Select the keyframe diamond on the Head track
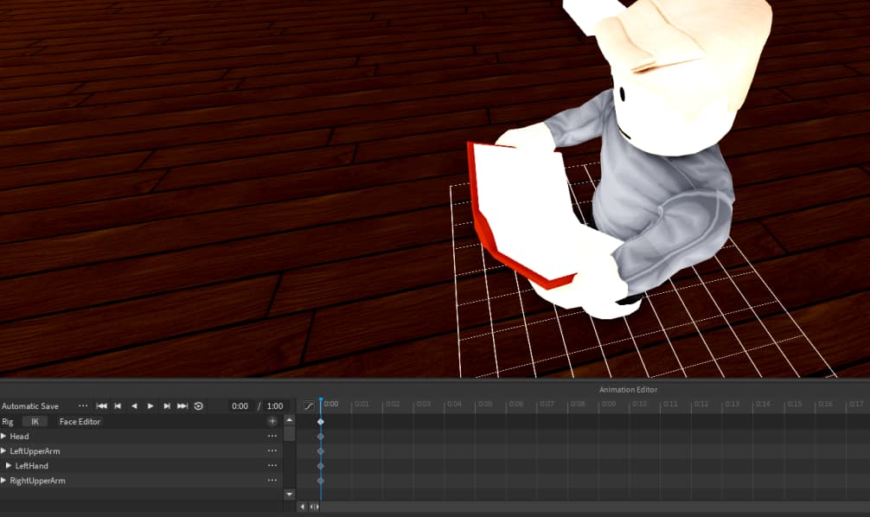This screenshot has width=870, height=517. click(321, 436)
